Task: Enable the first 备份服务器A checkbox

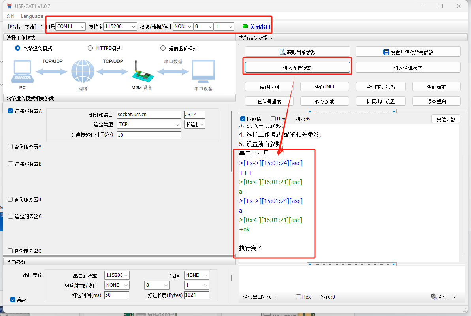Action: pos(10,146)
